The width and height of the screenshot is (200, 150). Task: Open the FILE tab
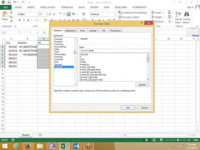5,7
